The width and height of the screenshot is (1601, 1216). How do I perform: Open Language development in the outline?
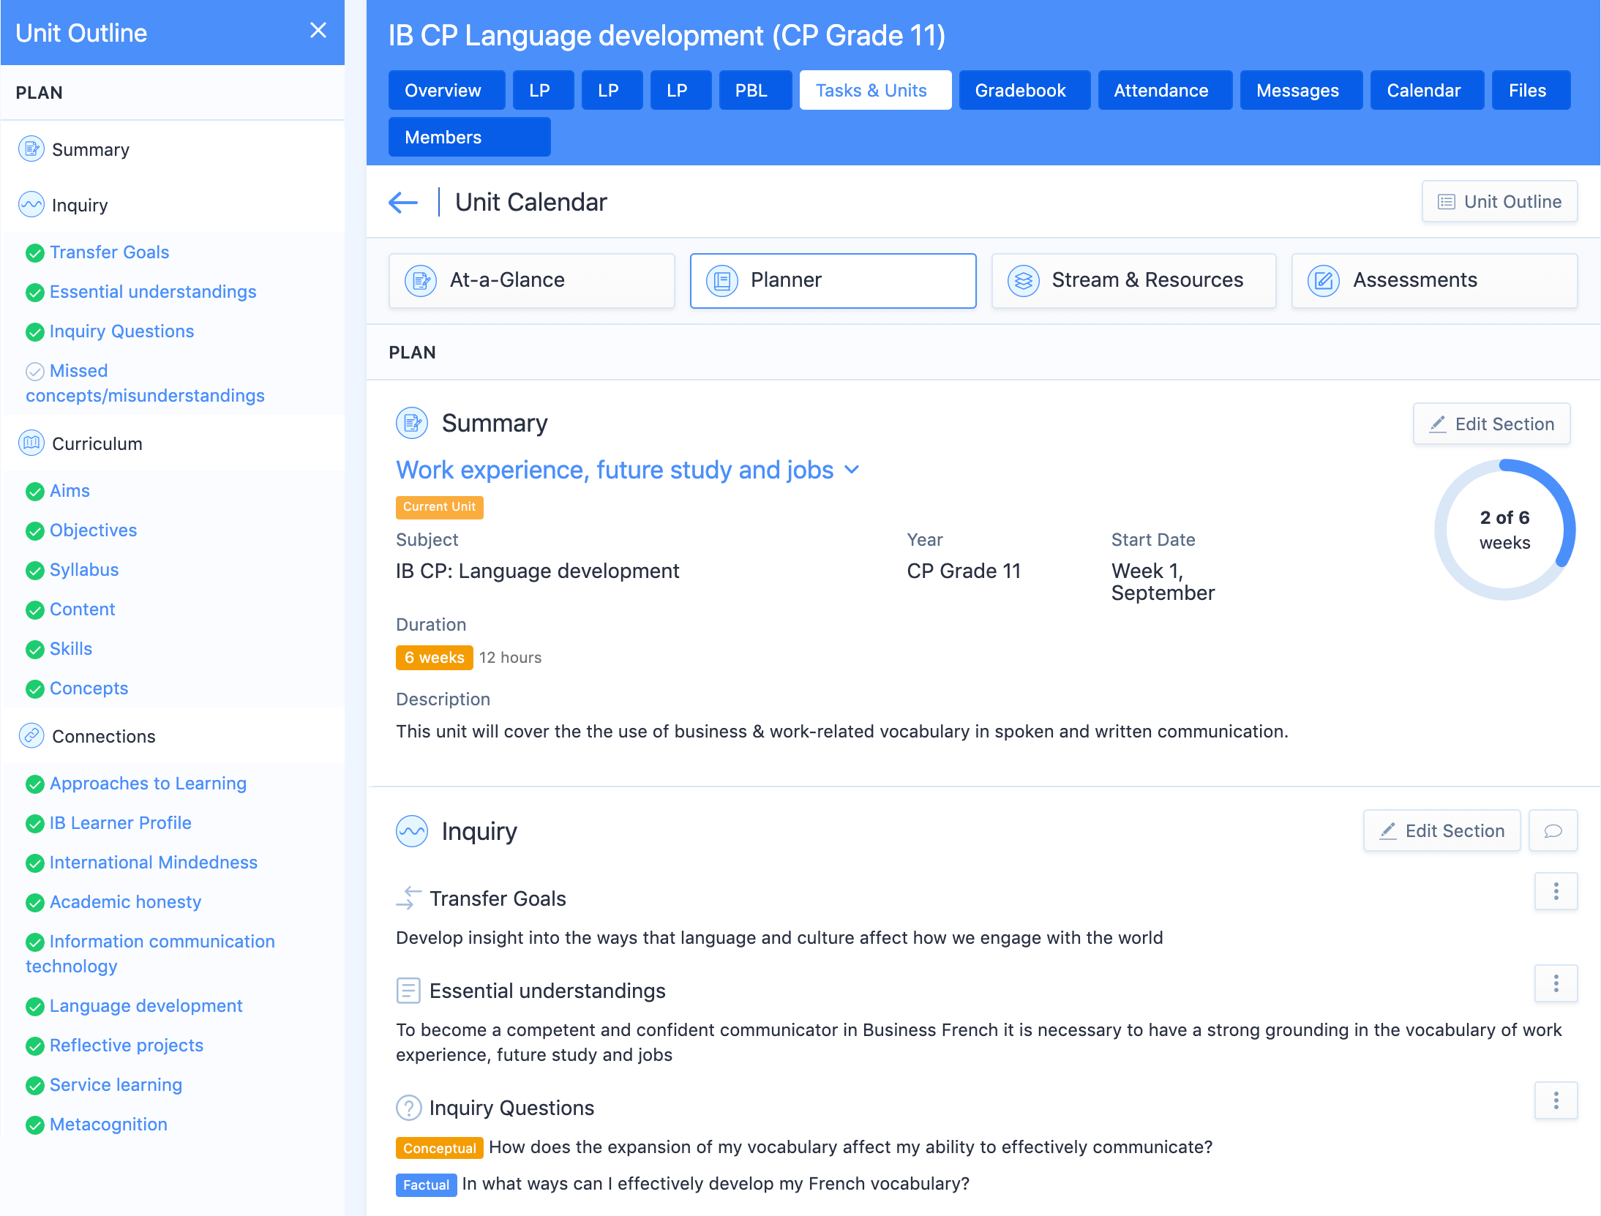(146, 1006)
